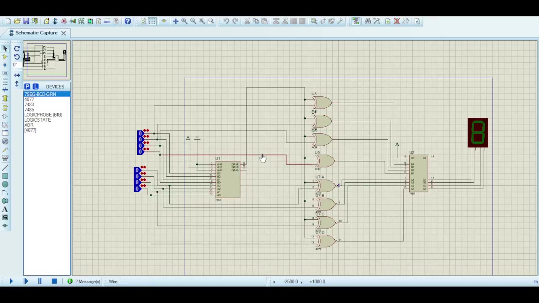The height and width of the screenshot is (303, 539).
Task: Click the rotation angle input field
Action: click(x=16, y=65)
